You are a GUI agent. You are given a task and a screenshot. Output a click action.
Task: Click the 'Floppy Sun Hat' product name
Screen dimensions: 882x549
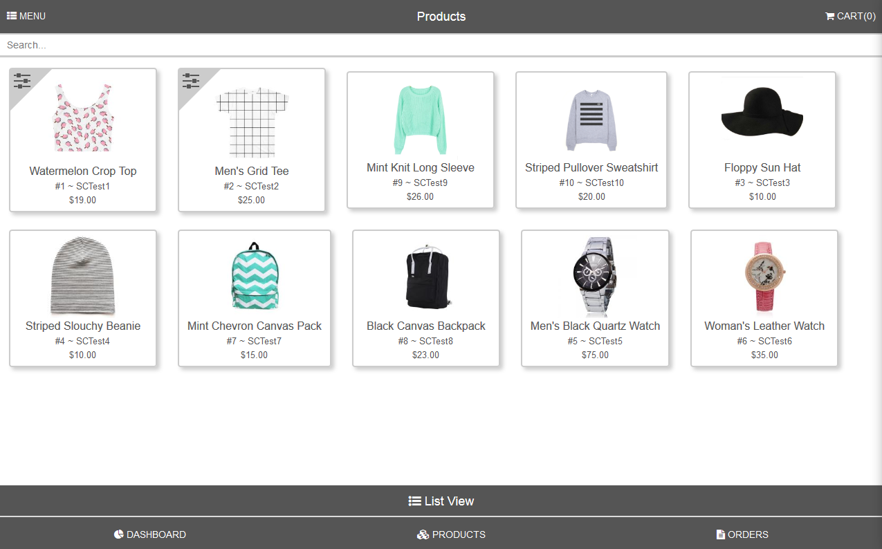[x=762, y=167]
